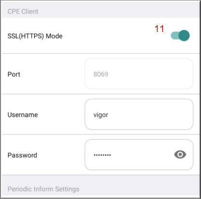Select the Username input field
This screenshot has width=201, height=199.
click(139, 114)
